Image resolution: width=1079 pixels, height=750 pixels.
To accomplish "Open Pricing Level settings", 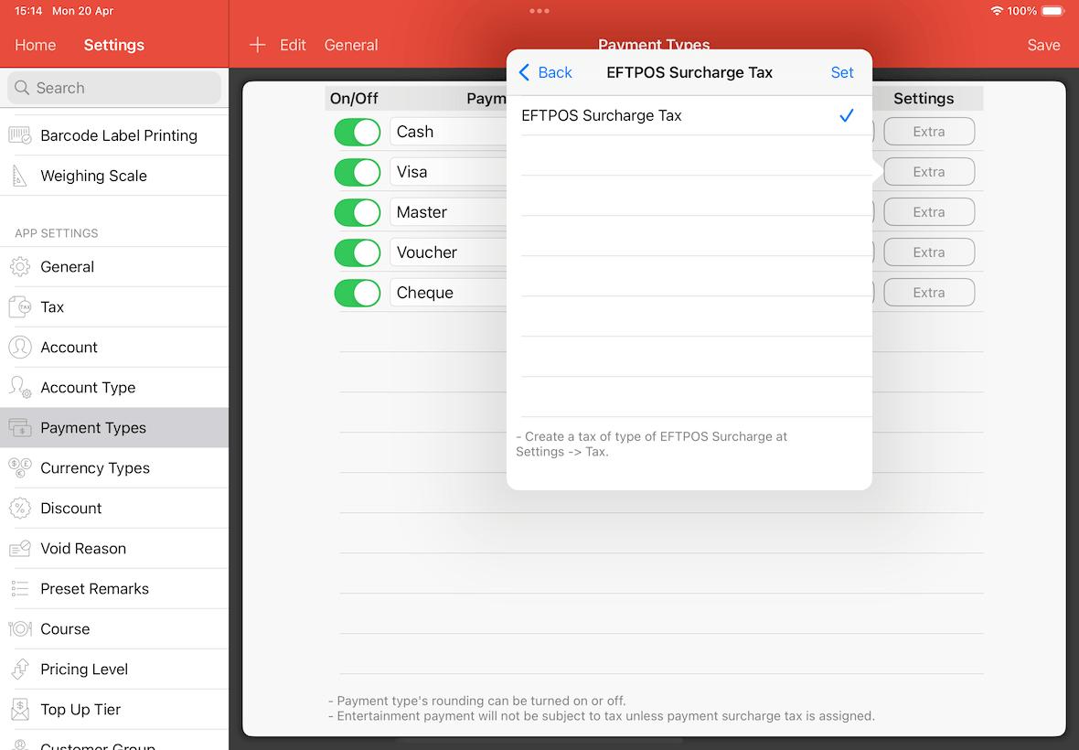I will coord(114,670).
